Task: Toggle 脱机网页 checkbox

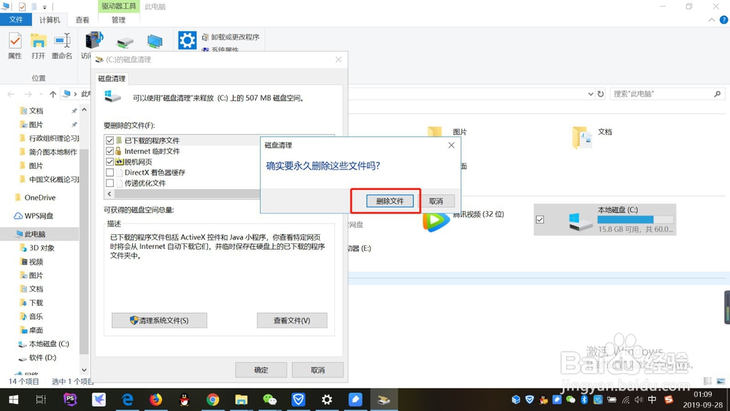Action: [110, 161]
